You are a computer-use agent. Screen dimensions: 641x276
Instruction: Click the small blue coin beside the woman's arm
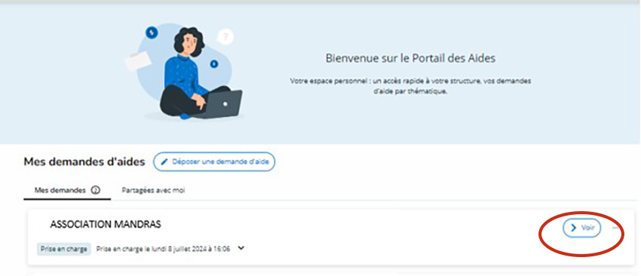[x=214, y=64]
